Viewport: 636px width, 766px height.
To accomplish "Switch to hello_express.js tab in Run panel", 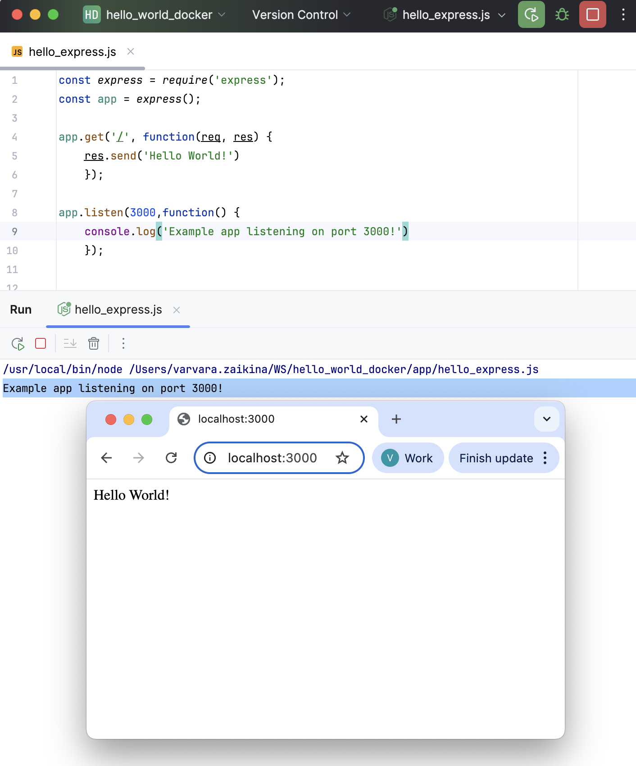I will pos(118,310).
